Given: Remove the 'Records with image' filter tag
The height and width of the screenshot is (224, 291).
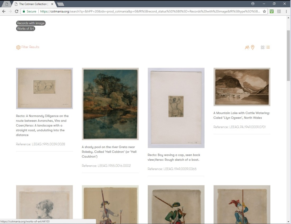Looking at the screenshot, I should pos(31,23).
